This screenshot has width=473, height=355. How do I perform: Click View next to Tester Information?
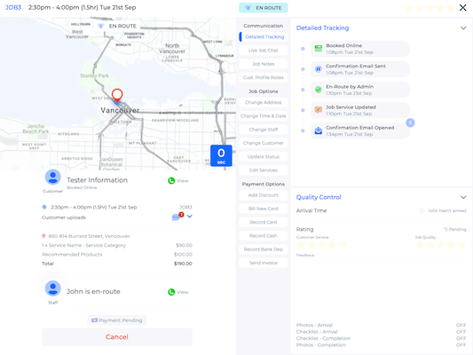[x=183, y=181]
